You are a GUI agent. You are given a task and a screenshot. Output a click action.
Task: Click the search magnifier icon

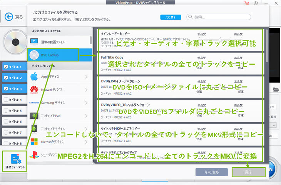190,17
